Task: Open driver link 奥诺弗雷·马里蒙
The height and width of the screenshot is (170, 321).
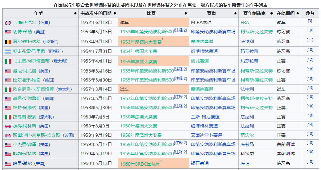Action: pyautogui.click(x=29, y=51)
